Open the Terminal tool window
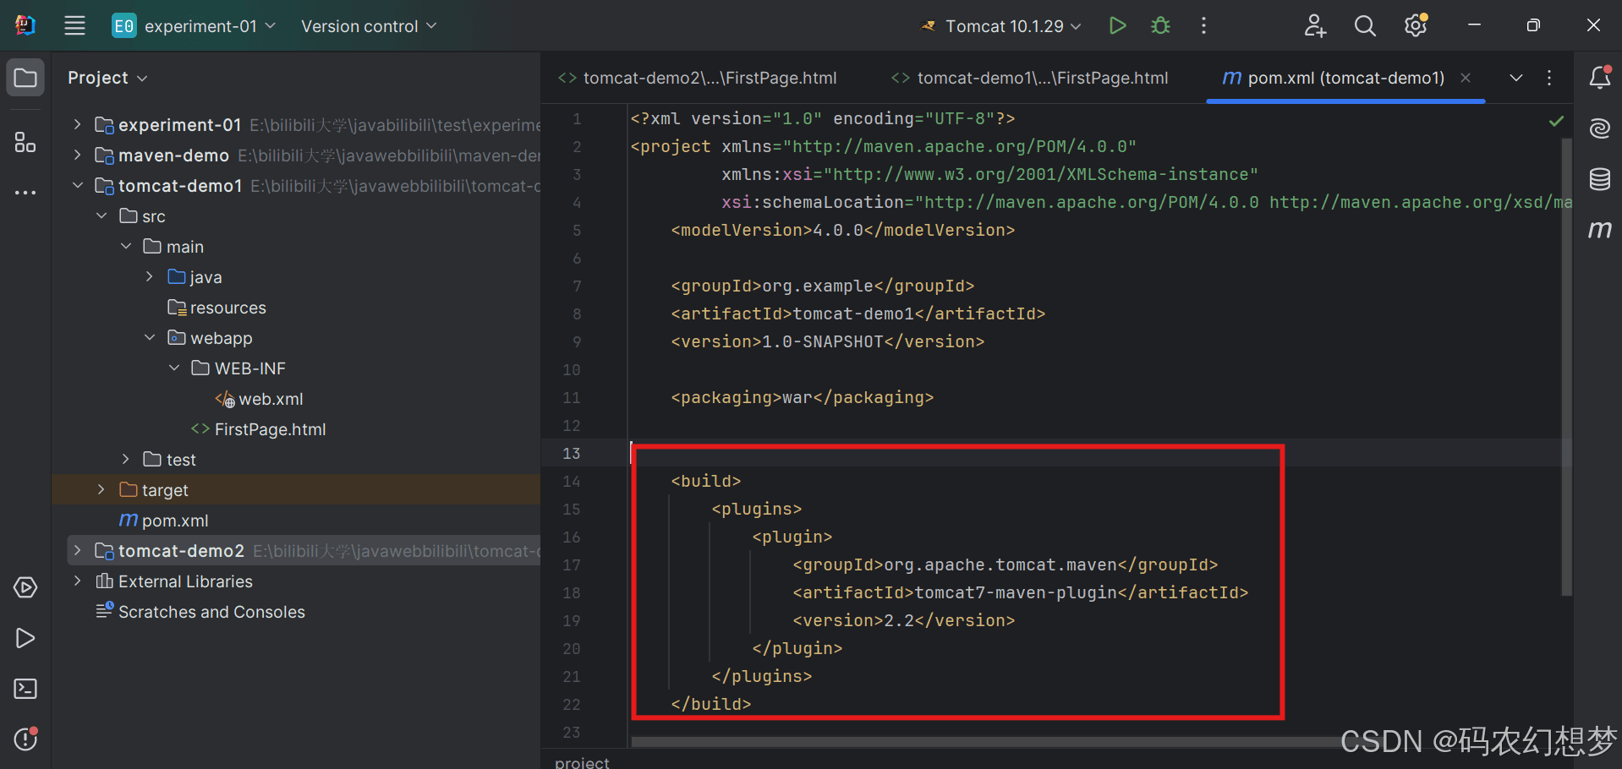This screenshot has height=769, width=1622. point(25,689)
